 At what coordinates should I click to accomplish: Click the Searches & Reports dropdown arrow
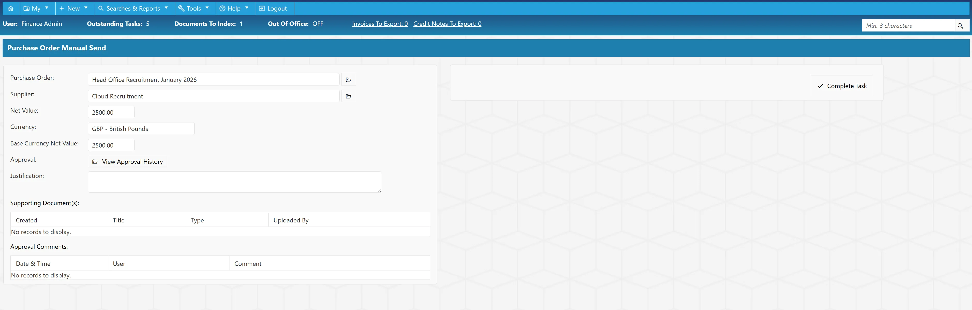(x=166, y=7)
